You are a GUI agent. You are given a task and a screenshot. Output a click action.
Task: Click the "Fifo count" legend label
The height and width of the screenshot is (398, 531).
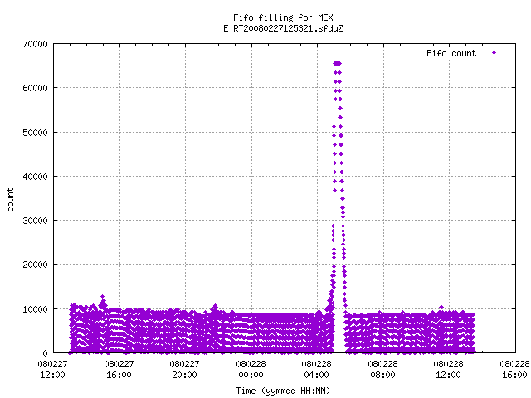[451, 53]
